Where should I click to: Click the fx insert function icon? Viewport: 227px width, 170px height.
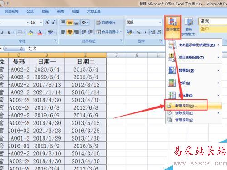(22, 49)
